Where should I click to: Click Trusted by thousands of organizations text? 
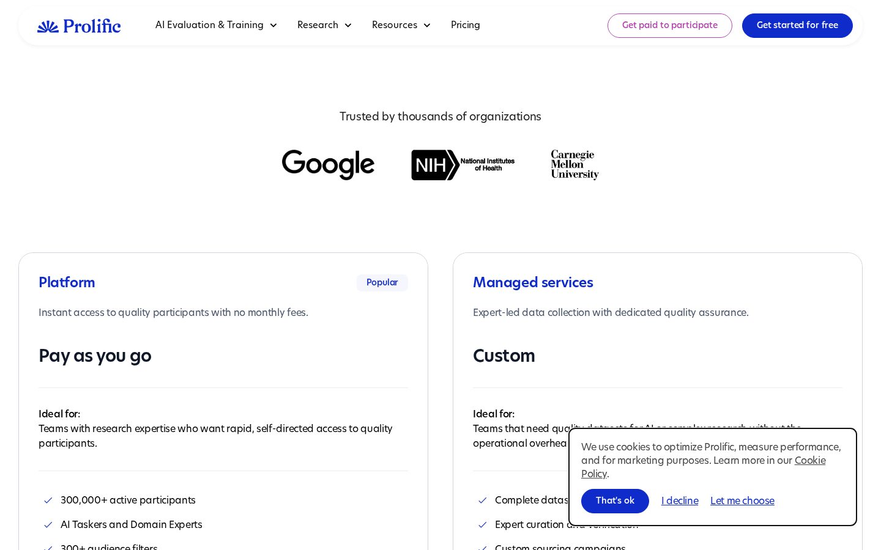point(441,117)
